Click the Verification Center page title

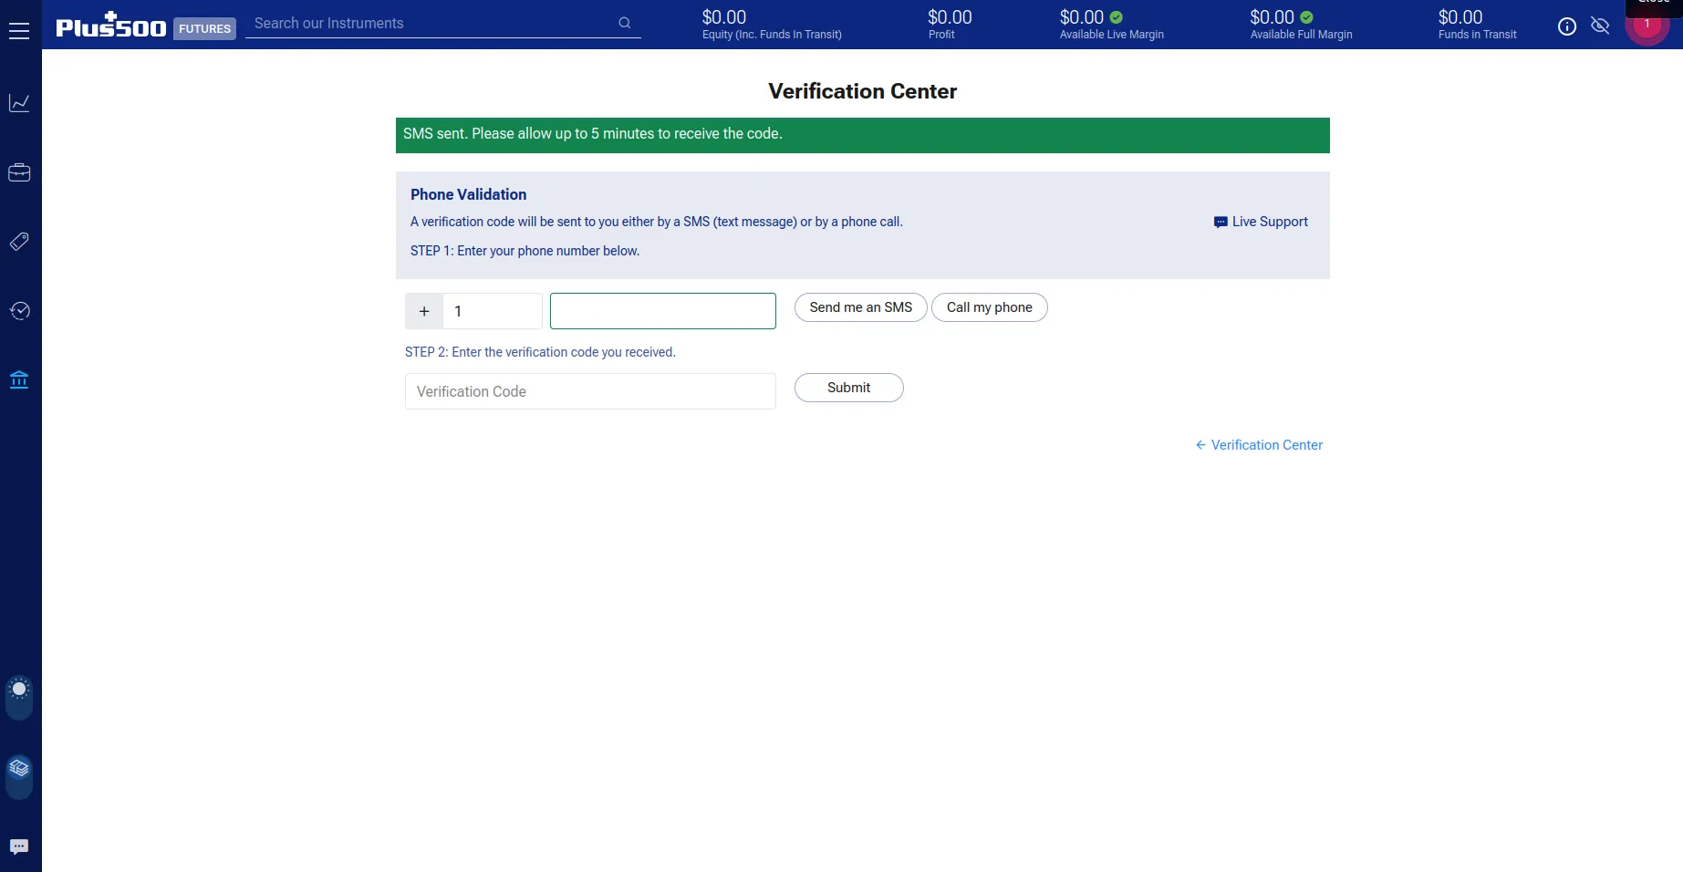[863, 91]
